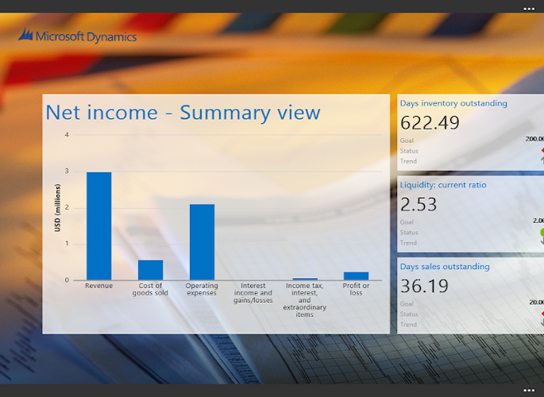Click Trend label in Days inventory outstanding tile
544x397 pixels.
(408, 161)
